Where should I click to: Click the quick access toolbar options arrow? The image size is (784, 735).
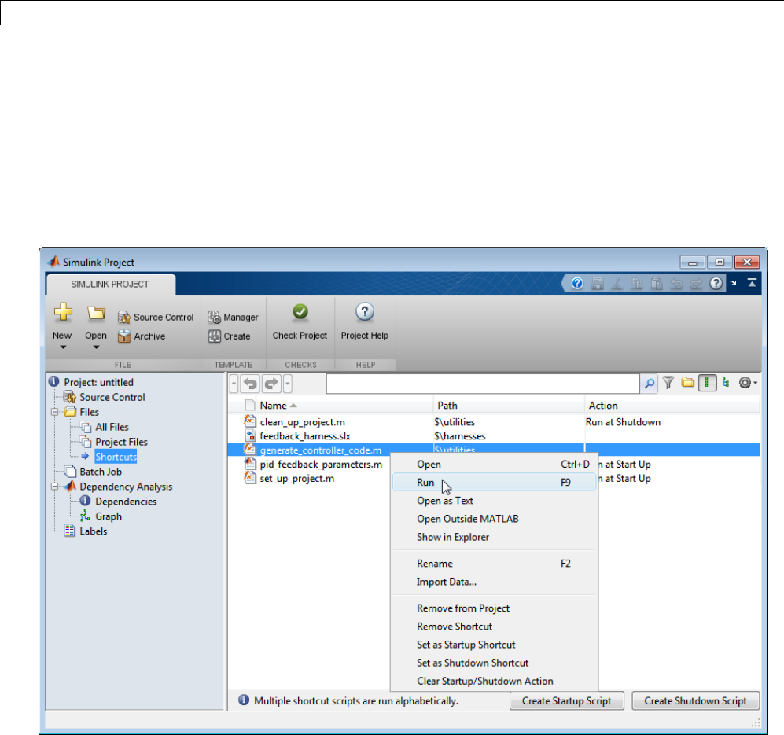pos(734,283)
